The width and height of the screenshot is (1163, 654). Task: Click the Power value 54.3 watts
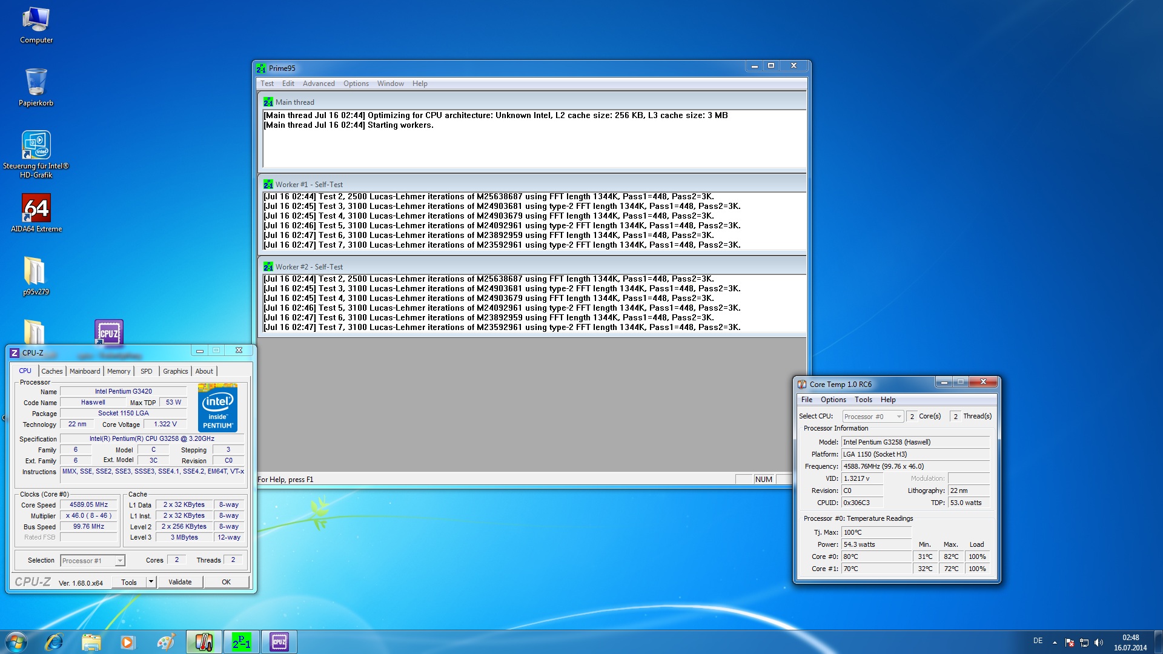tap(876, 544)
